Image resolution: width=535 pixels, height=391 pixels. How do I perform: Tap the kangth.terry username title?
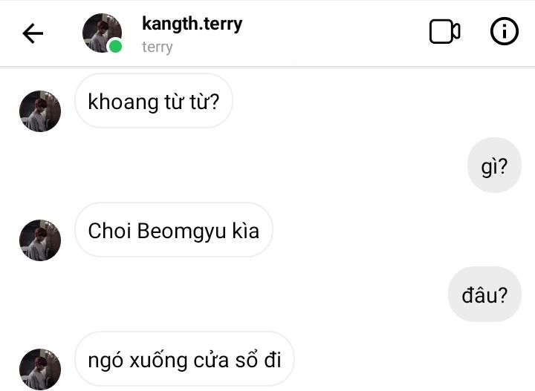pyautogui.click(x=192, y=24)
